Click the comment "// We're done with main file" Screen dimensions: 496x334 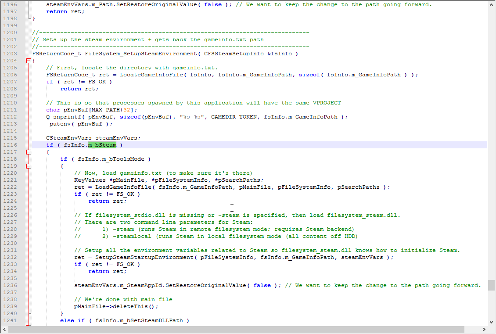123,299
